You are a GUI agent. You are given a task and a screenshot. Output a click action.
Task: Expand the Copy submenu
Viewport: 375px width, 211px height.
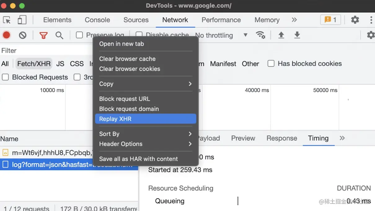(145, 84)
